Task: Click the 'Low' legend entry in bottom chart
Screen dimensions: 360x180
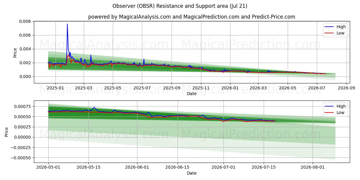Action: 340,112
